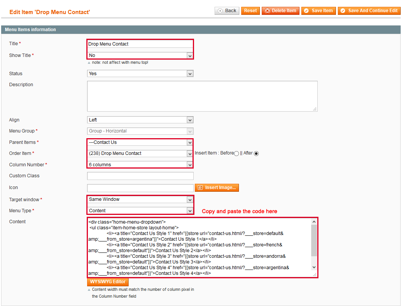The height and width of the screenshot is (306, 401).
Task: Click Save And Continue Edit button
Action: 369,11
